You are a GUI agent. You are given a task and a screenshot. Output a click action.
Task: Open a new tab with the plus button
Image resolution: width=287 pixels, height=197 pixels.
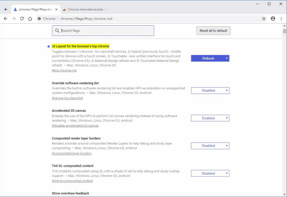click(x=5, y=9)
